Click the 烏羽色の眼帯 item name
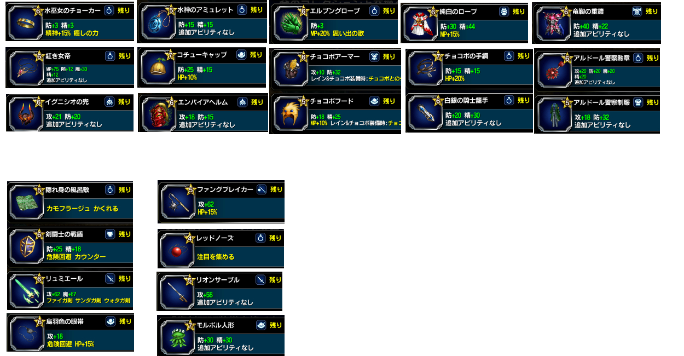Screen dimensions: 684x356 point(65,321)
